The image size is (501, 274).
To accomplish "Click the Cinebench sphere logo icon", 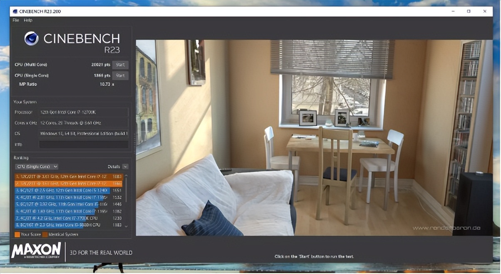I will point(32,39).
